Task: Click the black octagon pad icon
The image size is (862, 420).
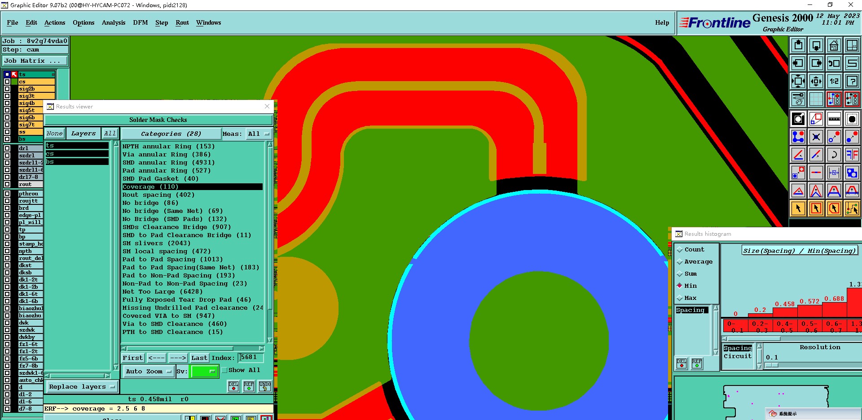Action: click(x=852, y=119)
